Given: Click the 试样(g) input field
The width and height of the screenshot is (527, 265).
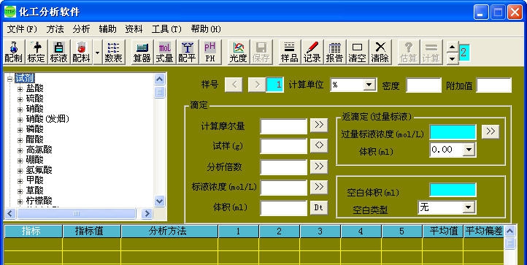Looking at the screenshot, I should pos(284,146).
